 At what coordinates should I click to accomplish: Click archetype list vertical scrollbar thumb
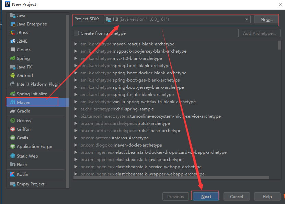[280, 45]
